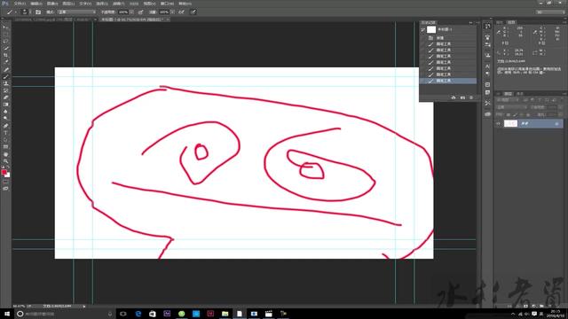The height and width of the screenshot is (319, 568).
Task: Open the status bar info arrow menu
Action: pos(84,307)
